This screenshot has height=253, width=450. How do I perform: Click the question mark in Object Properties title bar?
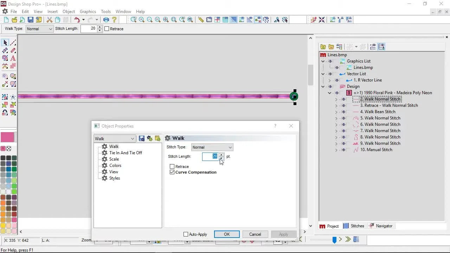[275, 126]
